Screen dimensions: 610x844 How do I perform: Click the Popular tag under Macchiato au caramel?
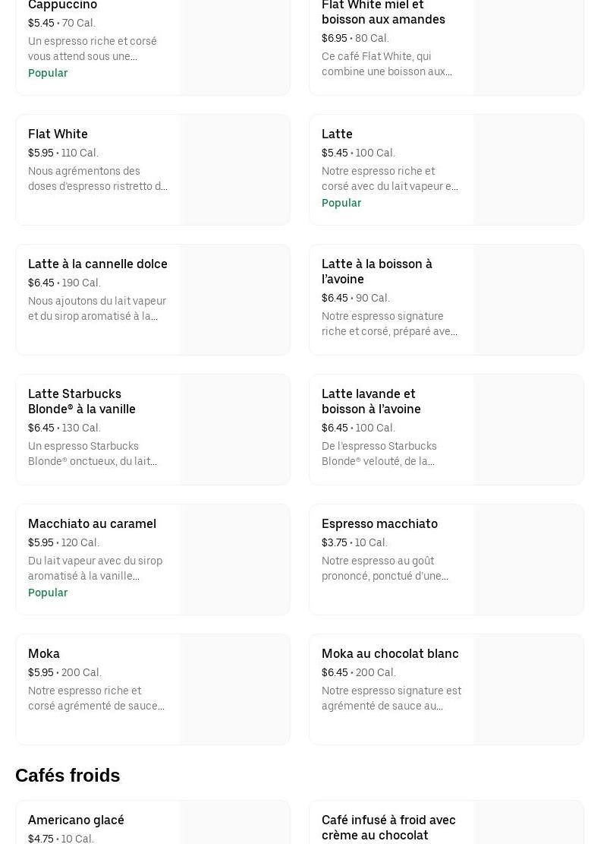[x=48, y=593]
